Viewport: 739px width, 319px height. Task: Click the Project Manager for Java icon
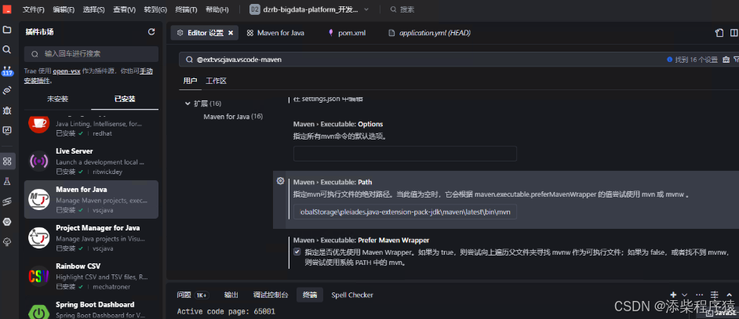coord(38,238)
